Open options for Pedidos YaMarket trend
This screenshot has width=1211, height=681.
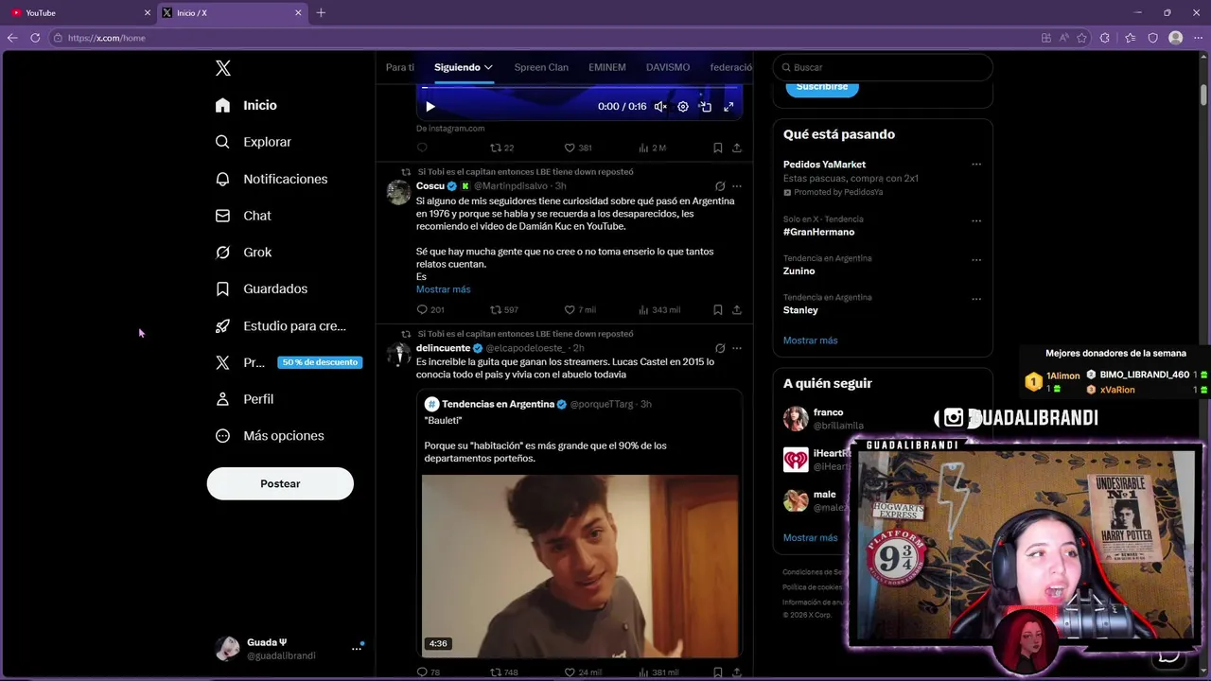[x=976, y=165]
